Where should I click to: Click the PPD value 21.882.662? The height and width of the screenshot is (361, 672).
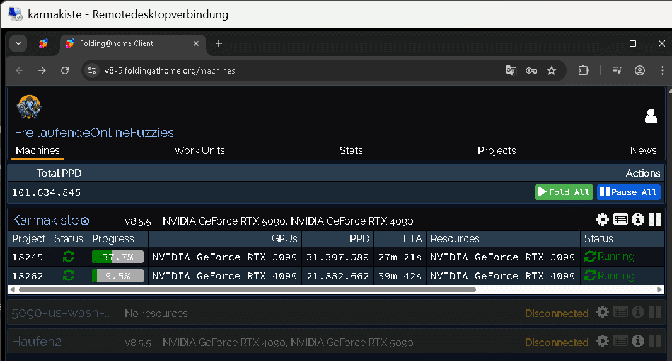pyautogui.click(x=337, y=276)
